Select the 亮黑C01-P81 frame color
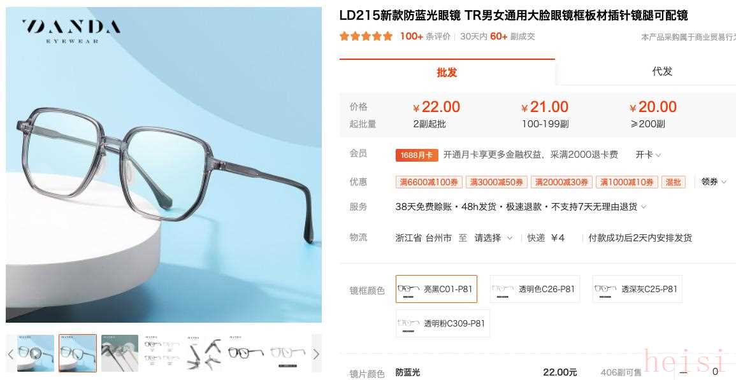 click(x=436, y=289)
